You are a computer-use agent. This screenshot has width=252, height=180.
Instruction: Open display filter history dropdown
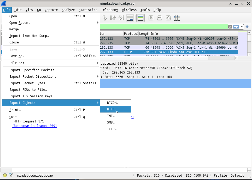242,27
